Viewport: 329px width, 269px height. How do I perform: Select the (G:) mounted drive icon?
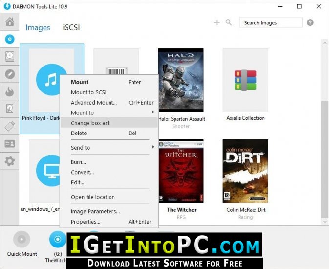[58, 239]
